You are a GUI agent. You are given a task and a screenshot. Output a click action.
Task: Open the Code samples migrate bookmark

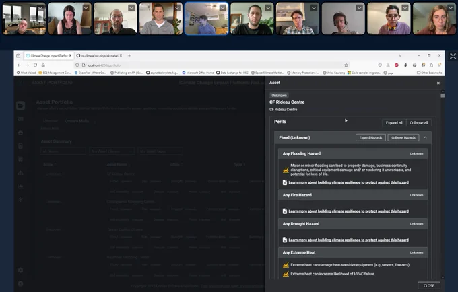364,73
